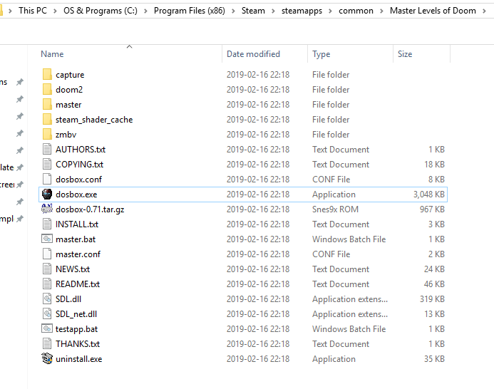Click the 967 KB size value
This screenshot has width=494, height=389.
tap(432, 209)
